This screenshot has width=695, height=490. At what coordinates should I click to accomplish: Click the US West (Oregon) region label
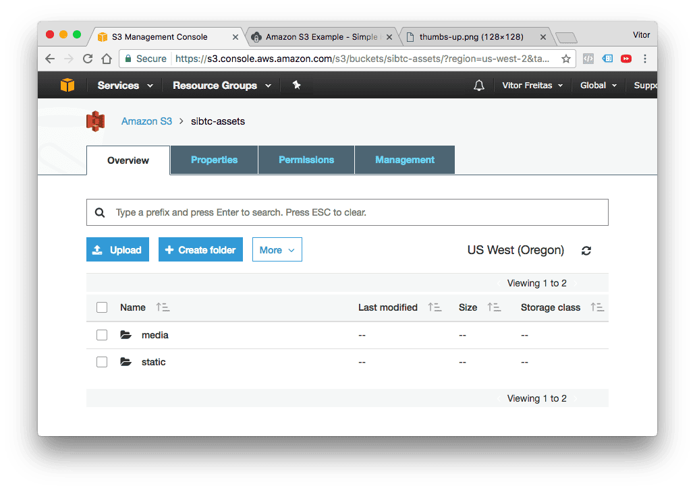click(516, 250)
